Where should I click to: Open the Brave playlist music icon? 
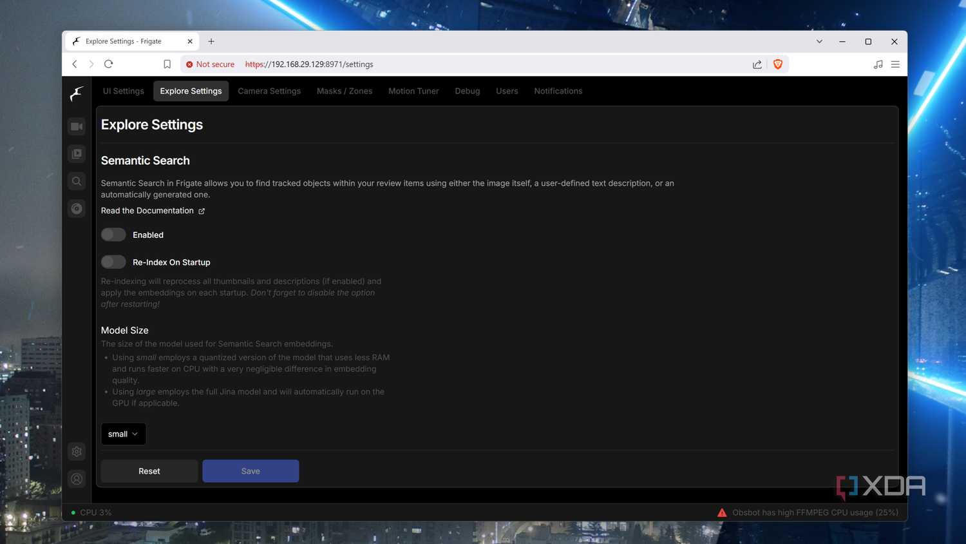(x=878, y=64)
